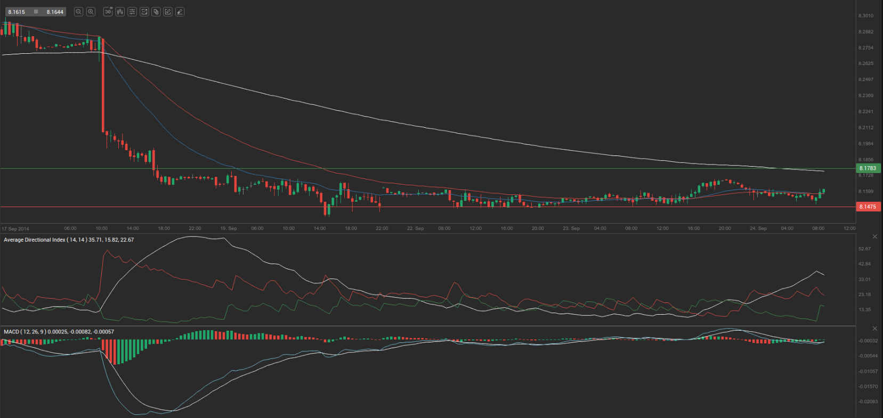Click the bid price 8.1615
Image resolution: width=883 pixels, height=418 pixels.
(x=17, y=12)
